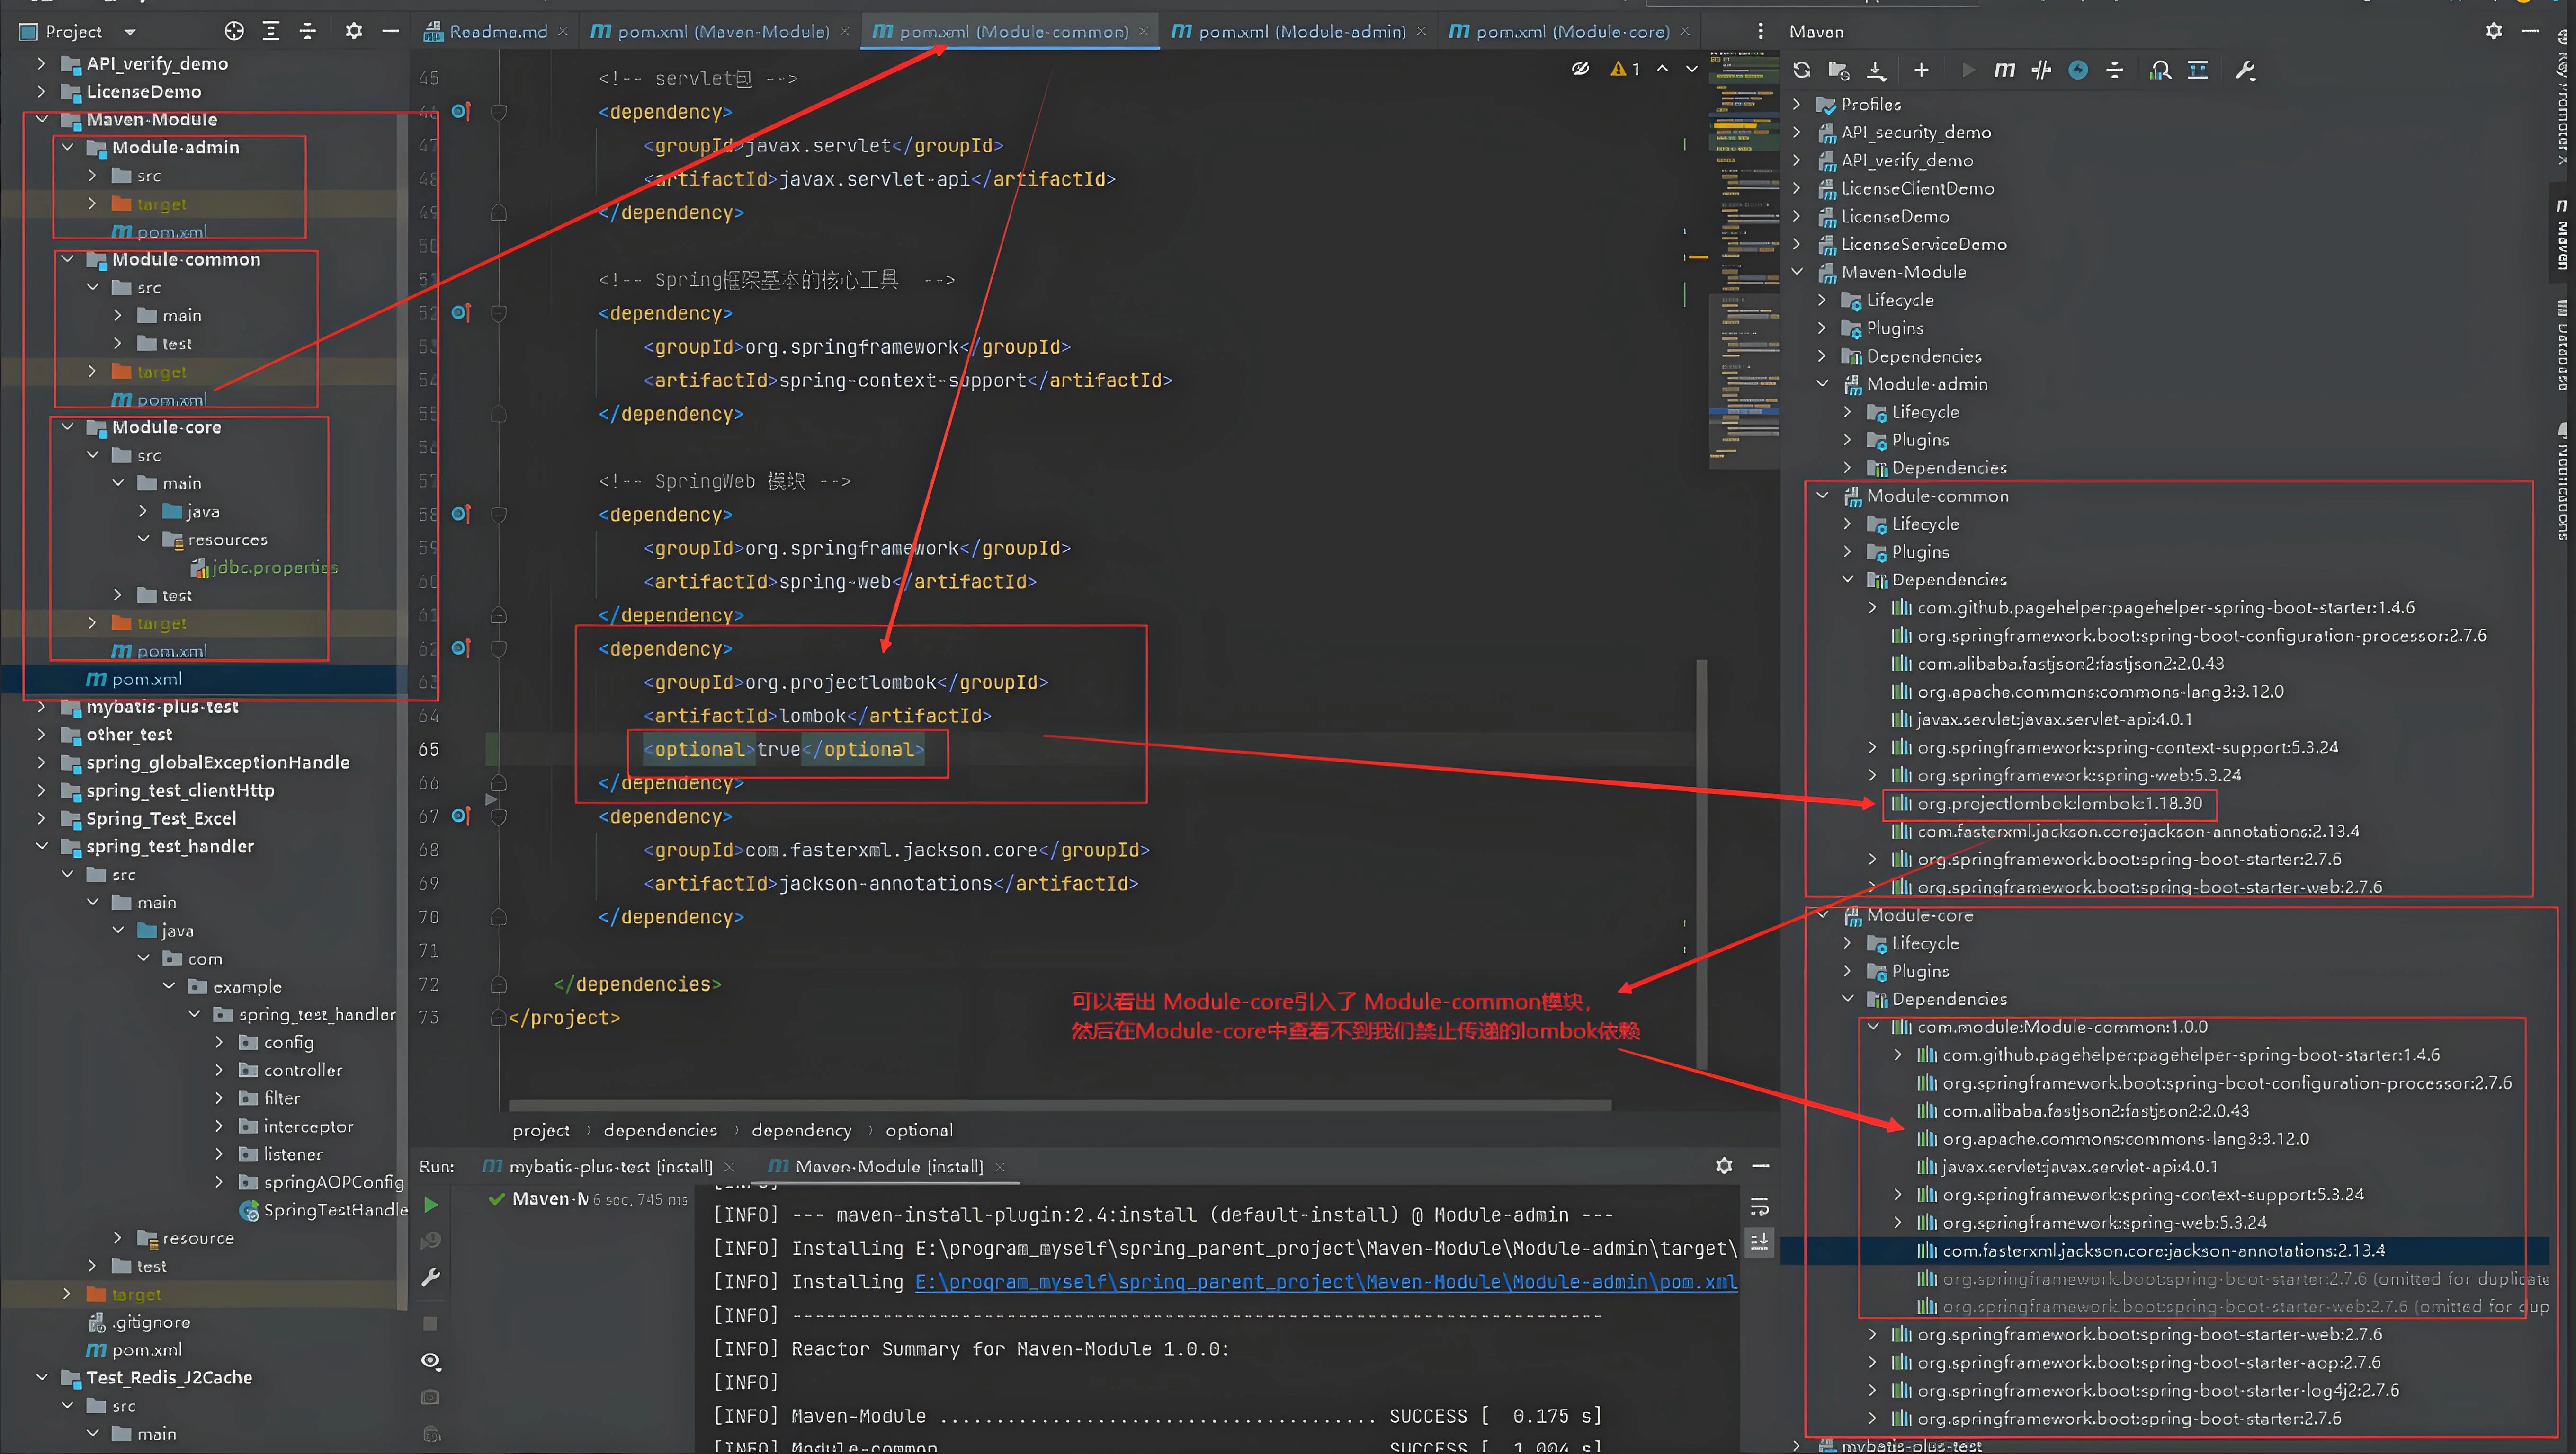Toggle offline mode in Maven toolbar
2576x1454 pixels.
(2041, 70)
